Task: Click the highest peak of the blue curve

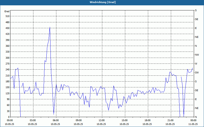Action: [50, 27]
